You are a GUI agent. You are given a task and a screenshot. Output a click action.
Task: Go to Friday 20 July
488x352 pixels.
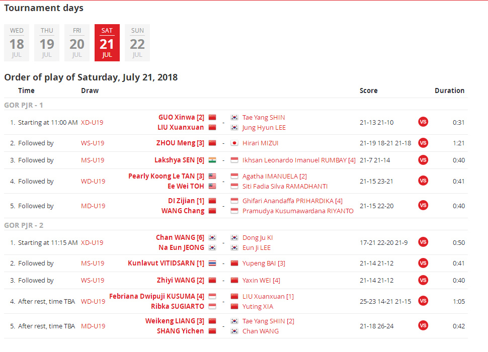(77, 43)
